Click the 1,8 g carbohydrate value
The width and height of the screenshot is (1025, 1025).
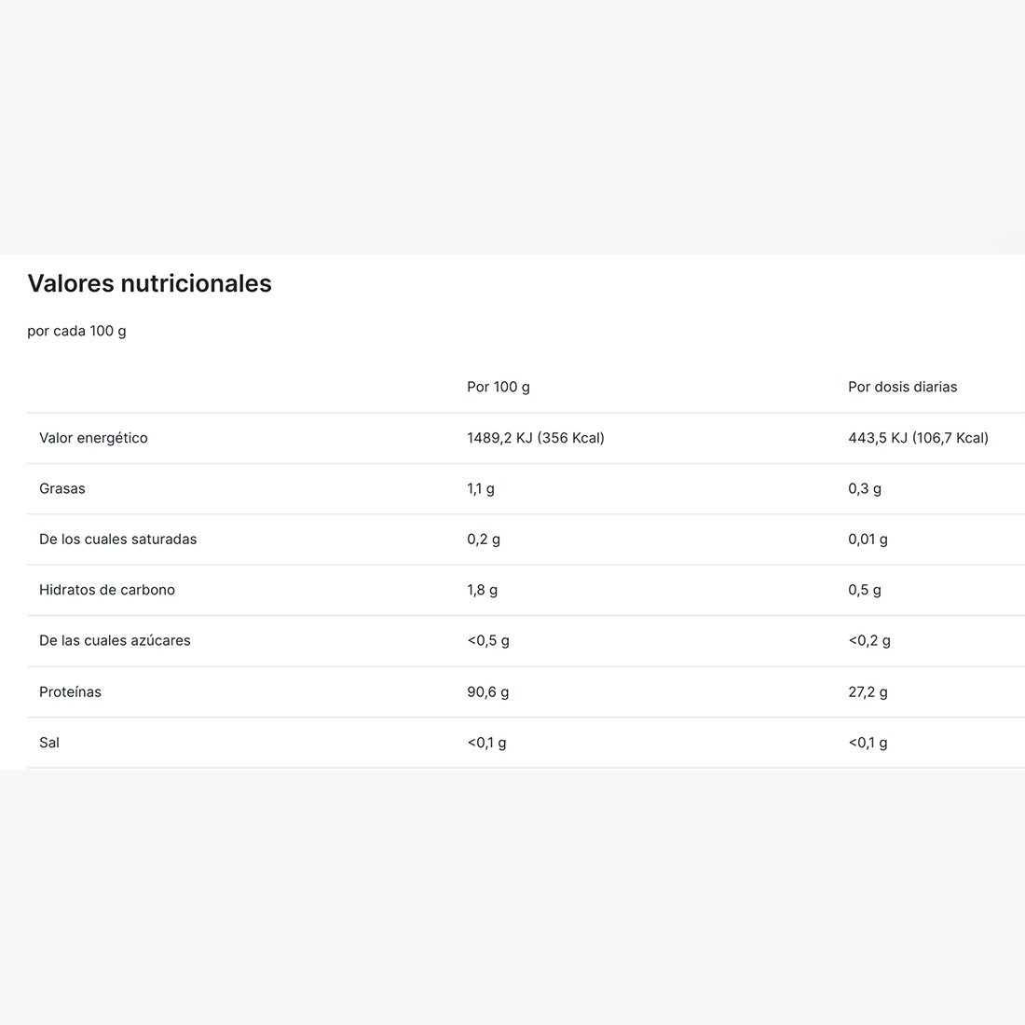click(x=482, y=590)
